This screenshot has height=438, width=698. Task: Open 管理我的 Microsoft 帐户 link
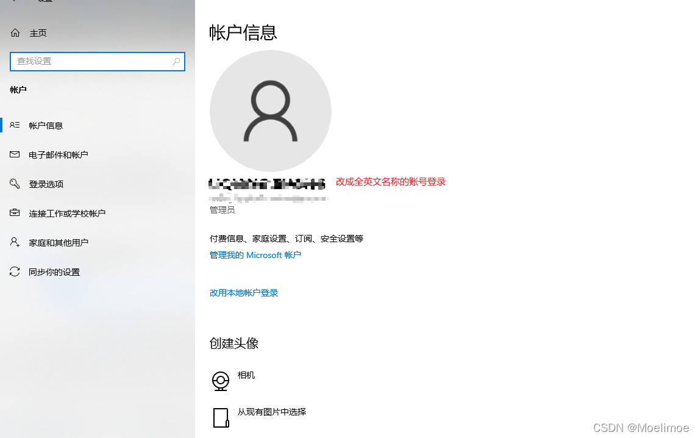(255, 255)
